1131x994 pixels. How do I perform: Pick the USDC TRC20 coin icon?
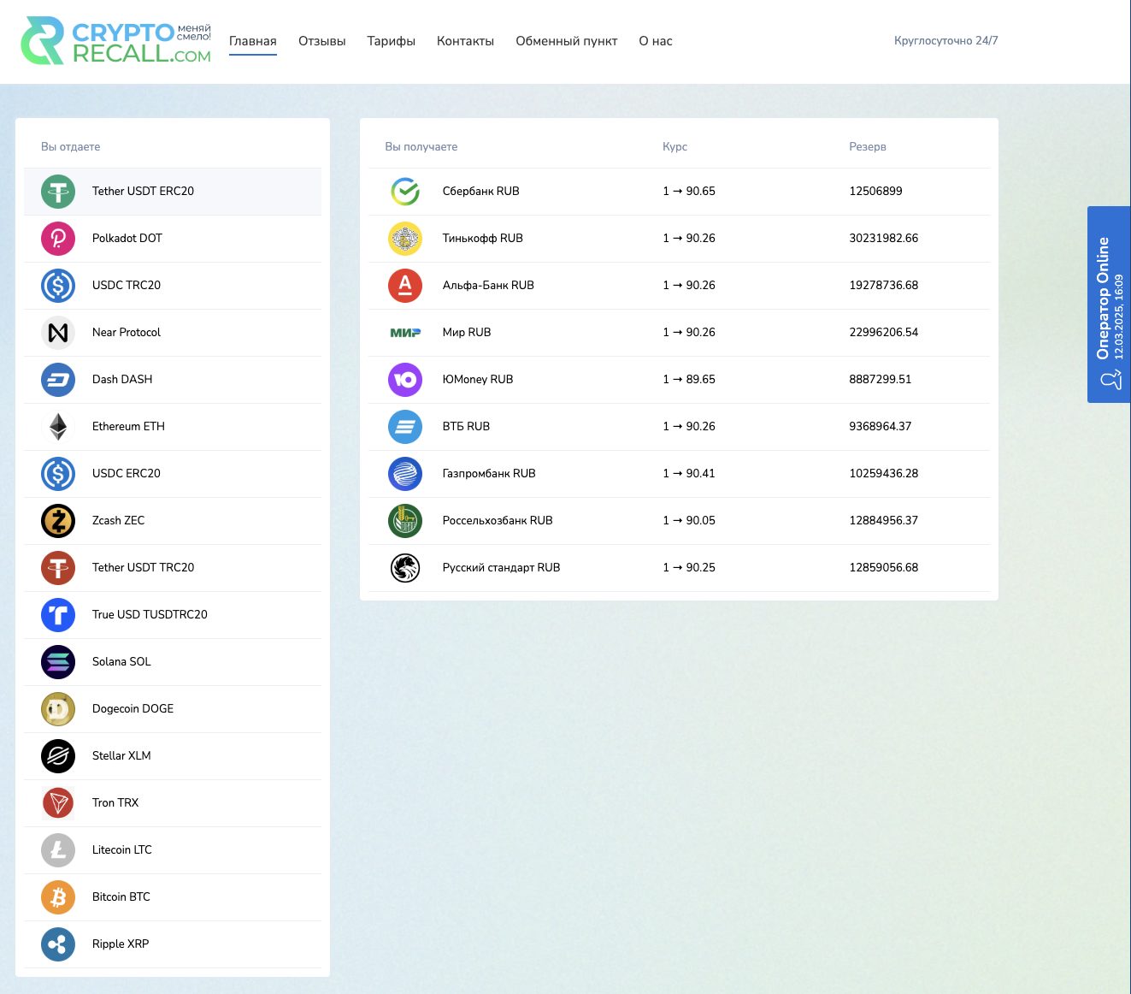[x=58, y=286]
